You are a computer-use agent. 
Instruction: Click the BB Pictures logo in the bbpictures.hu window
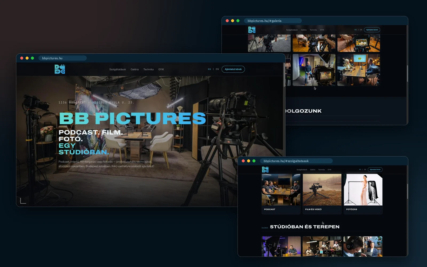tap(60, 69)
